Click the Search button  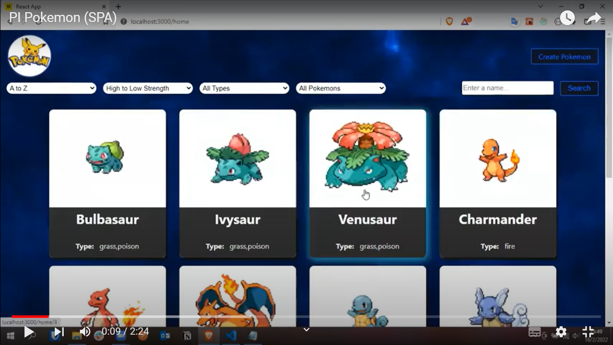coord(579,88)
